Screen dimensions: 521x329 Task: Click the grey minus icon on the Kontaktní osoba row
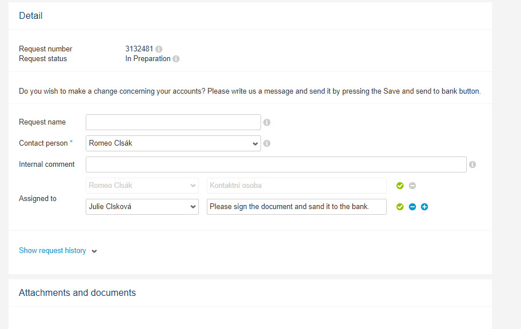point(412,186)
